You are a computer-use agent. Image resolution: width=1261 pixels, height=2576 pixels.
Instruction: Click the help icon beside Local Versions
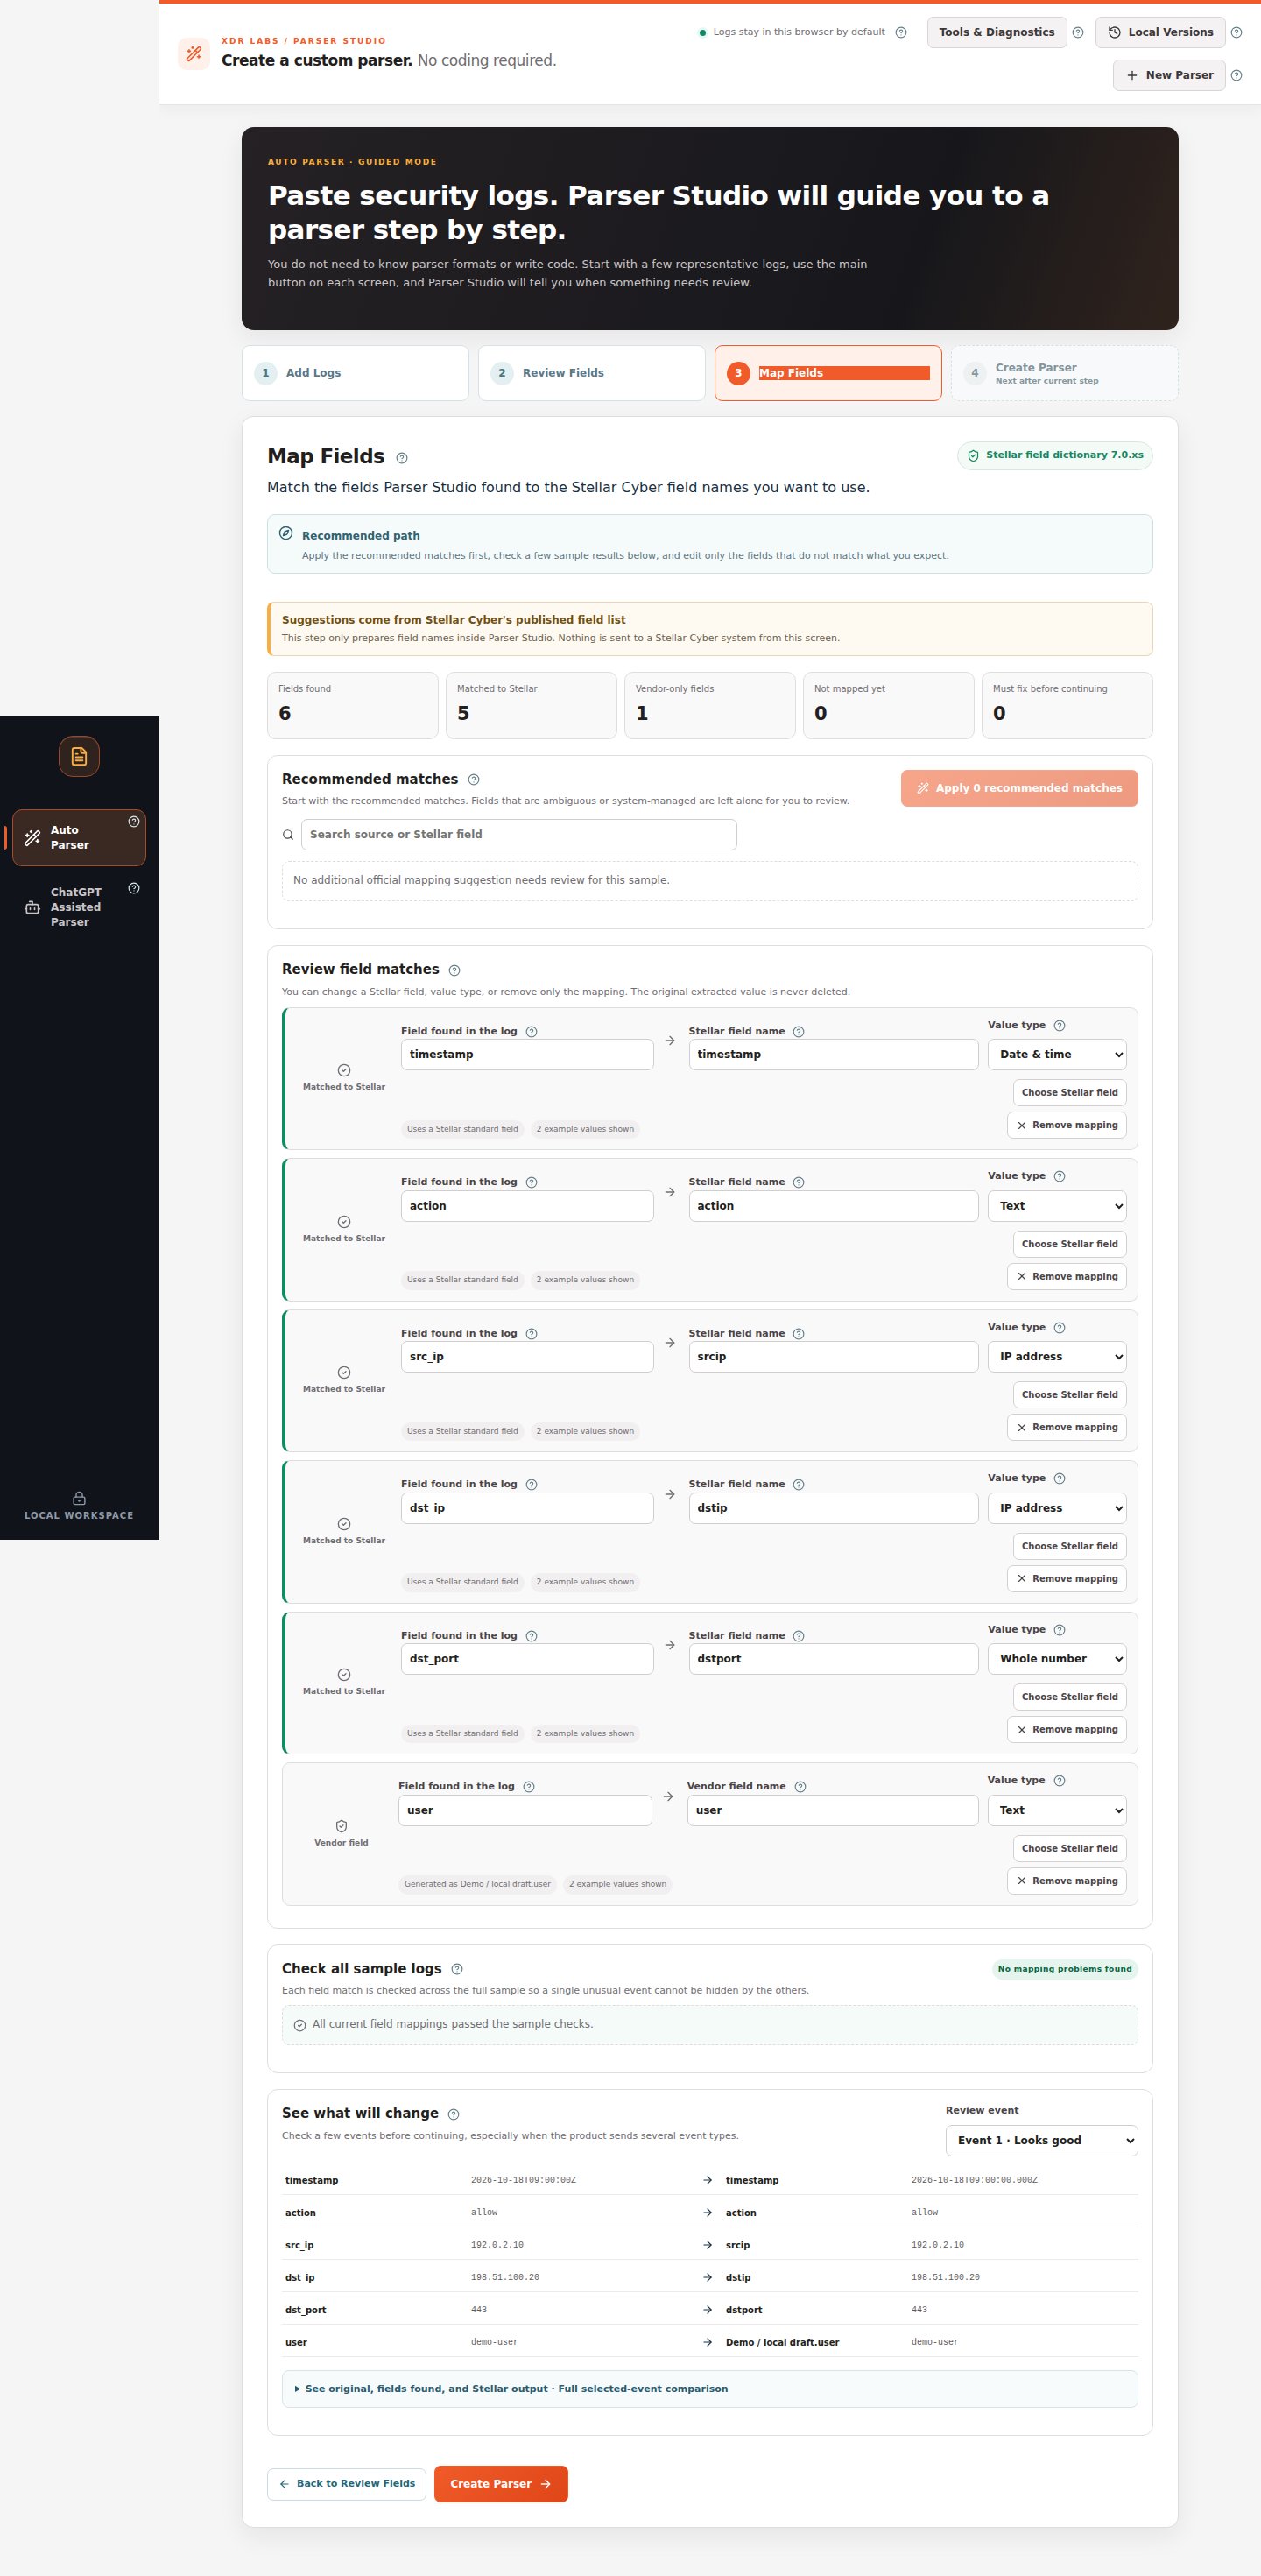tap(1236, 32)
